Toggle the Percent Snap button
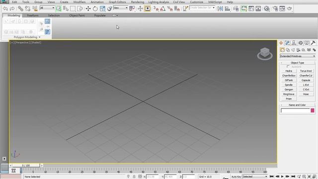Screen dimensions: 318x179 click(170, 8)
